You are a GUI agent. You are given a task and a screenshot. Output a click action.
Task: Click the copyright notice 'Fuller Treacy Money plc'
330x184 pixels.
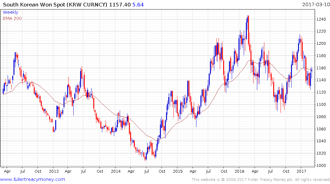[271, 180]
